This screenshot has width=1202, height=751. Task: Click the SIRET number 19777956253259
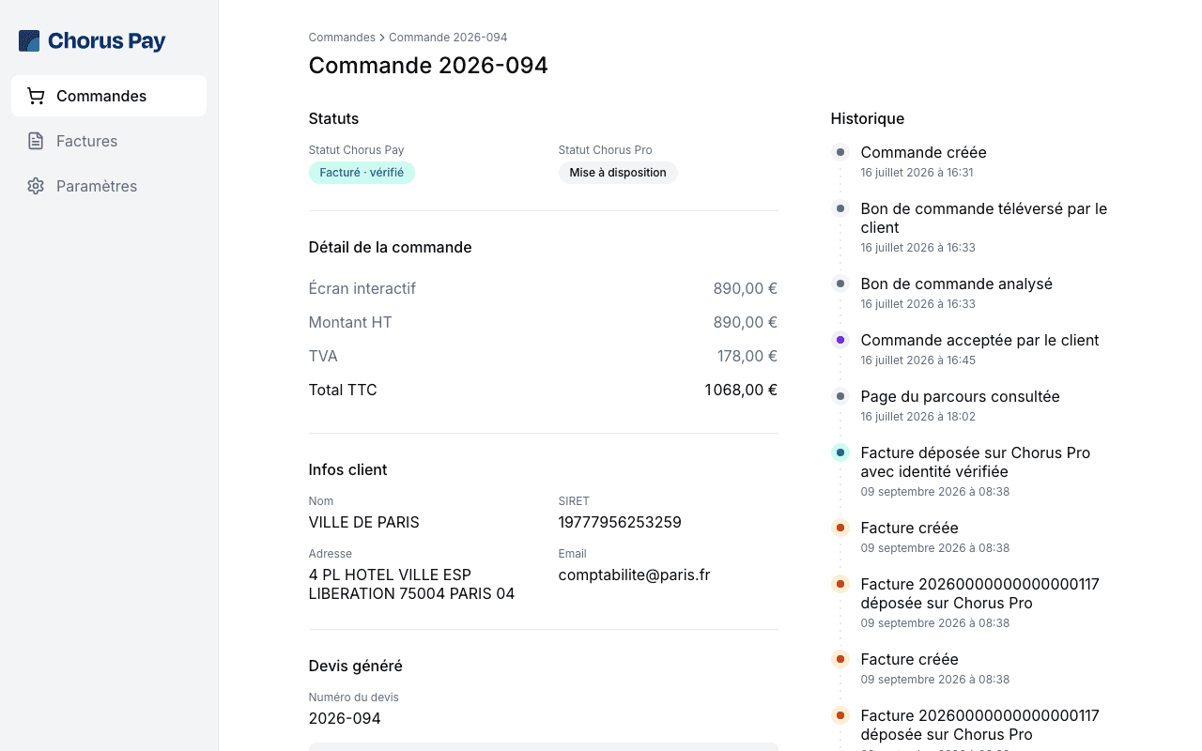(620, 522)
